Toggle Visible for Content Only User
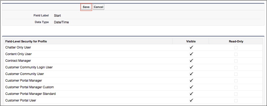The height and width of the screenshot is (106, 267). (x=191, y=54)
